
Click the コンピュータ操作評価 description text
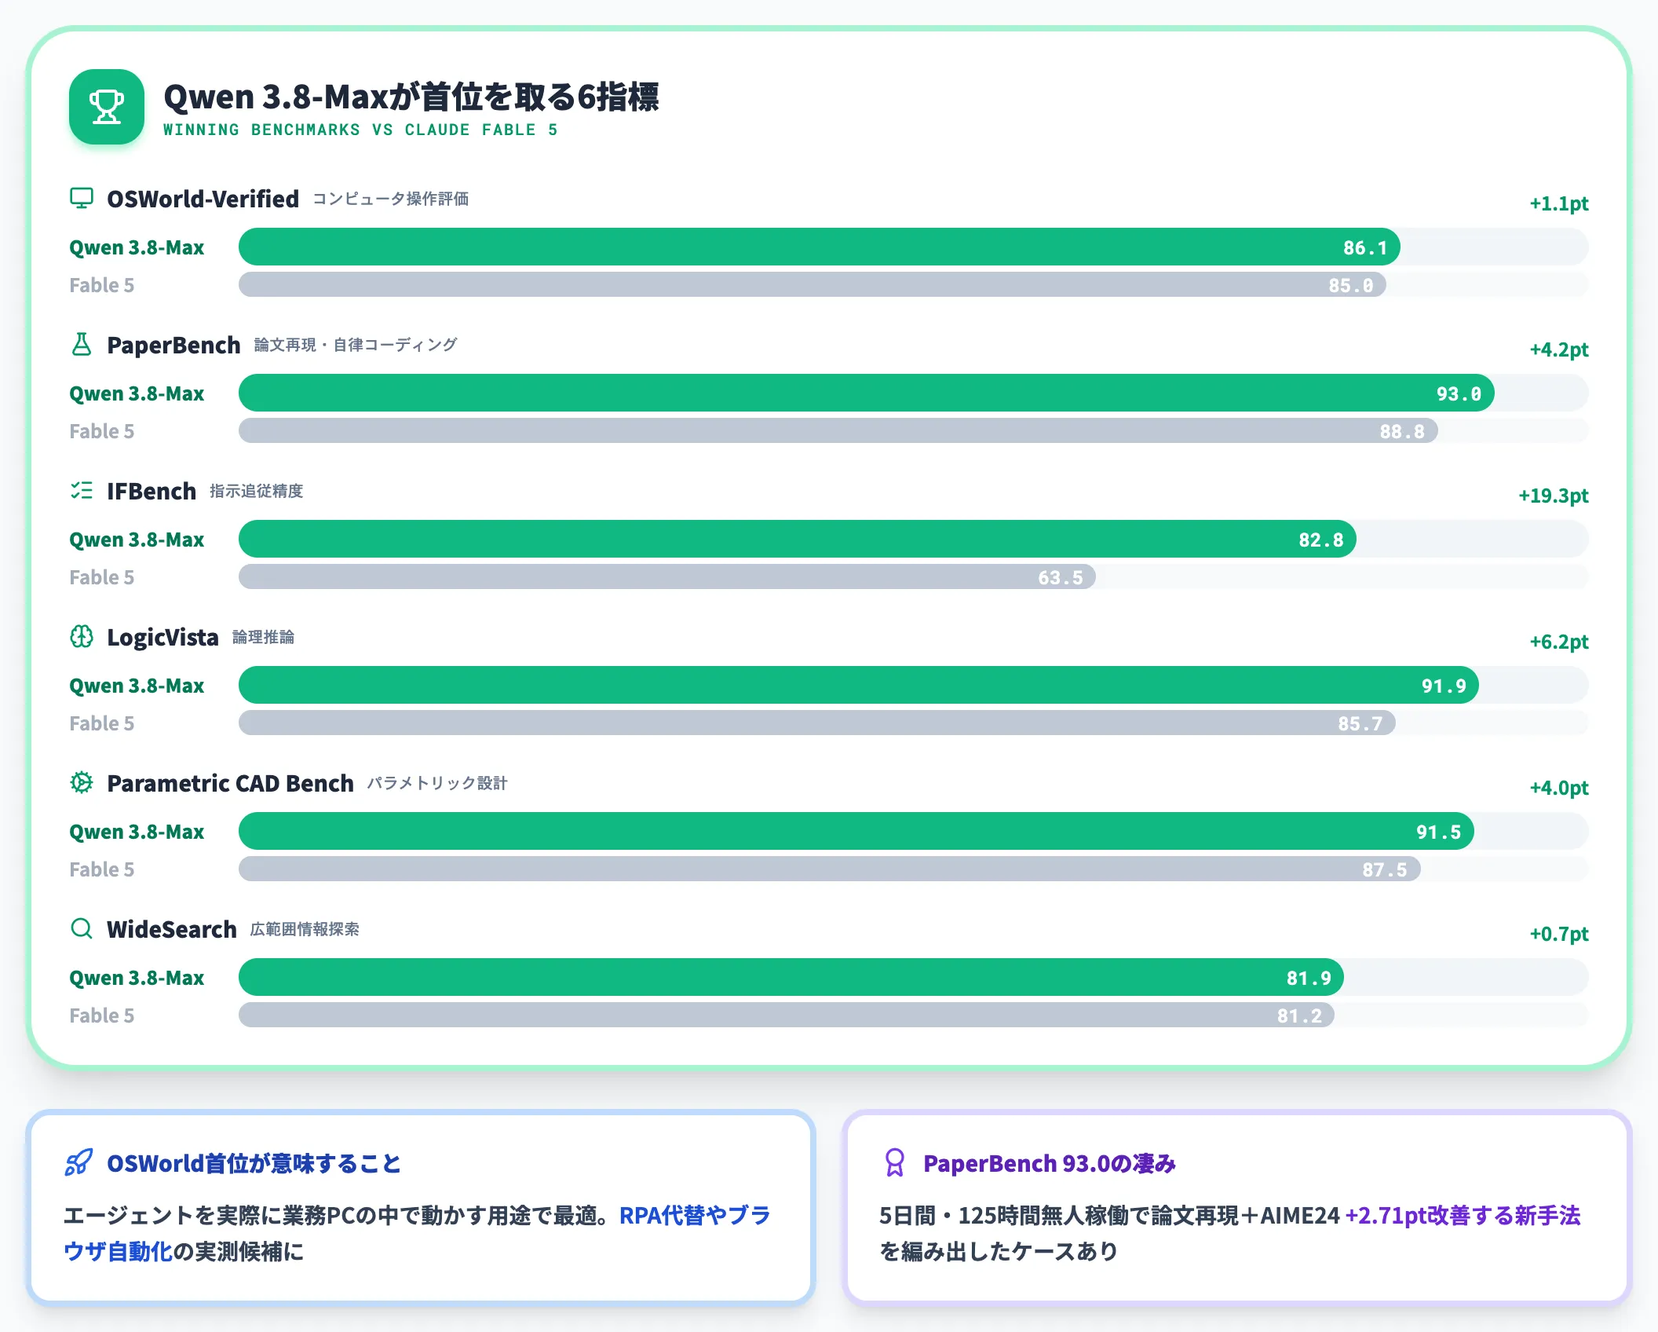[x=390, y=199]
